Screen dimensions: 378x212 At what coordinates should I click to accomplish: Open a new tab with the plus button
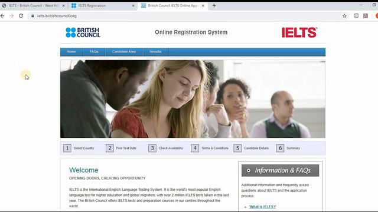coord(214,5)
